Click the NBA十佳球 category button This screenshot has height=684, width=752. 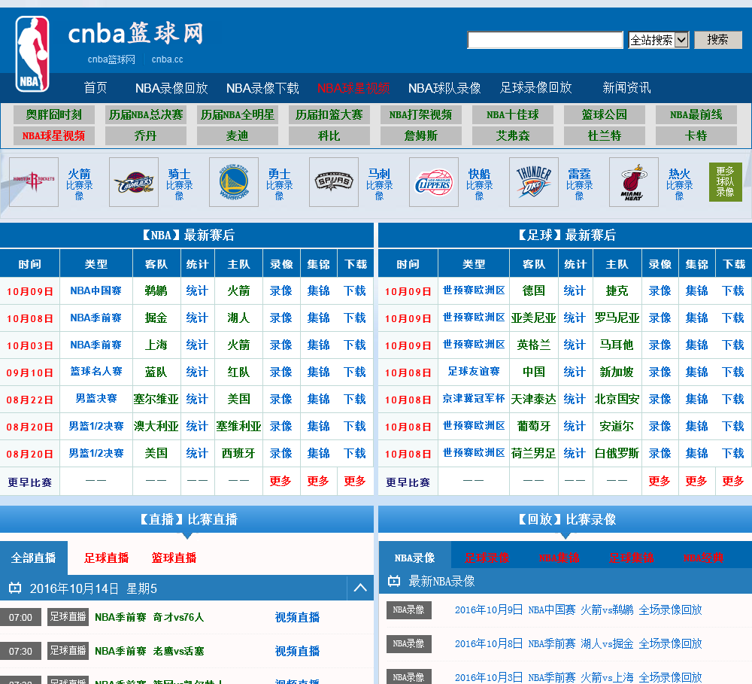513,114
